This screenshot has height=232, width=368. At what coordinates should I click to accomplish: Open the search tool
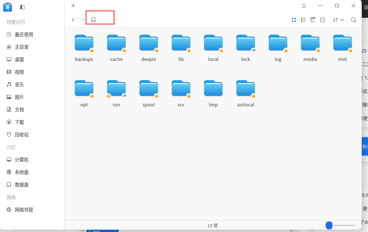[x=353, y=20]
